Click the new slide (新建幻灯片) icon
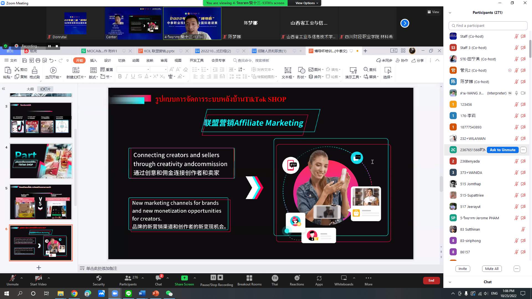 click(x=76, y=70)
